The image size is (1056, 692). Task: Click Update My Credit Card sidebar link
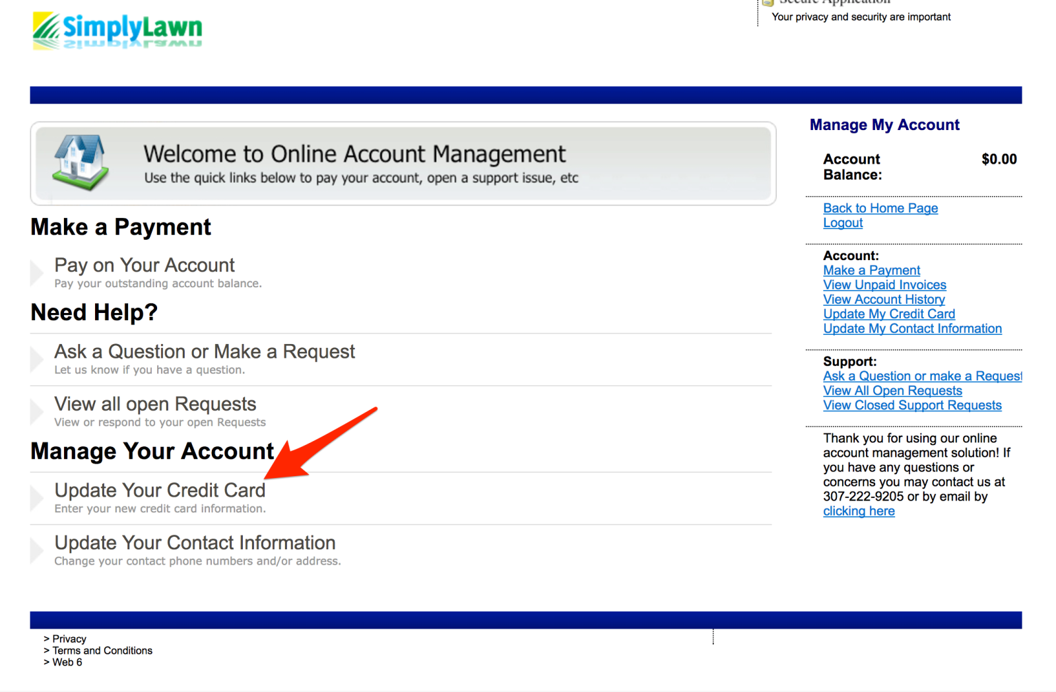889,314
